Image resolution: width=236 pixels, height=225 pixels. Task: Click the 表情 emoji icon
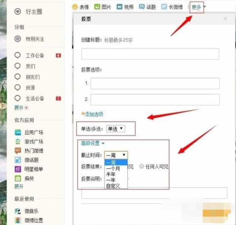[75, 7]
